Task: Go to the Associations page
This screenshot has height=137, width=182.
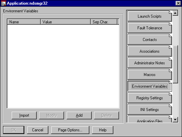Action: tap(149, 51)
